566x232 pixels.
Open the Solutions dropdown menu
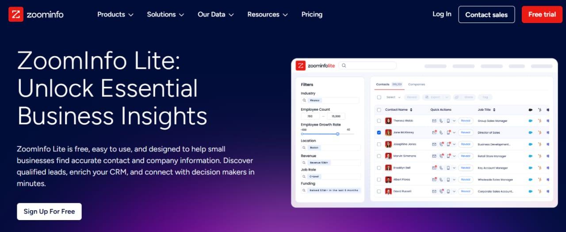(x=165, y=14)
